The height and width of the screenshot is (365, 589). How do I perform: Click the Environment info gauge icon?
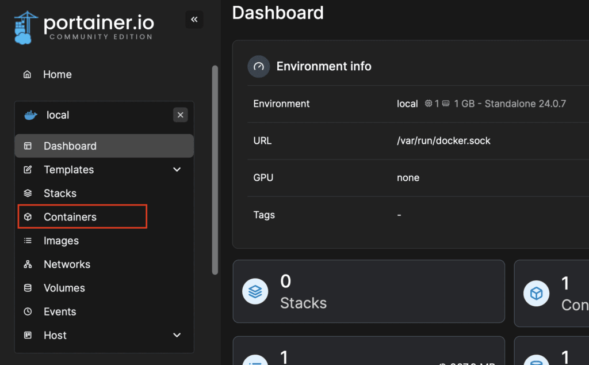(259, 66)
